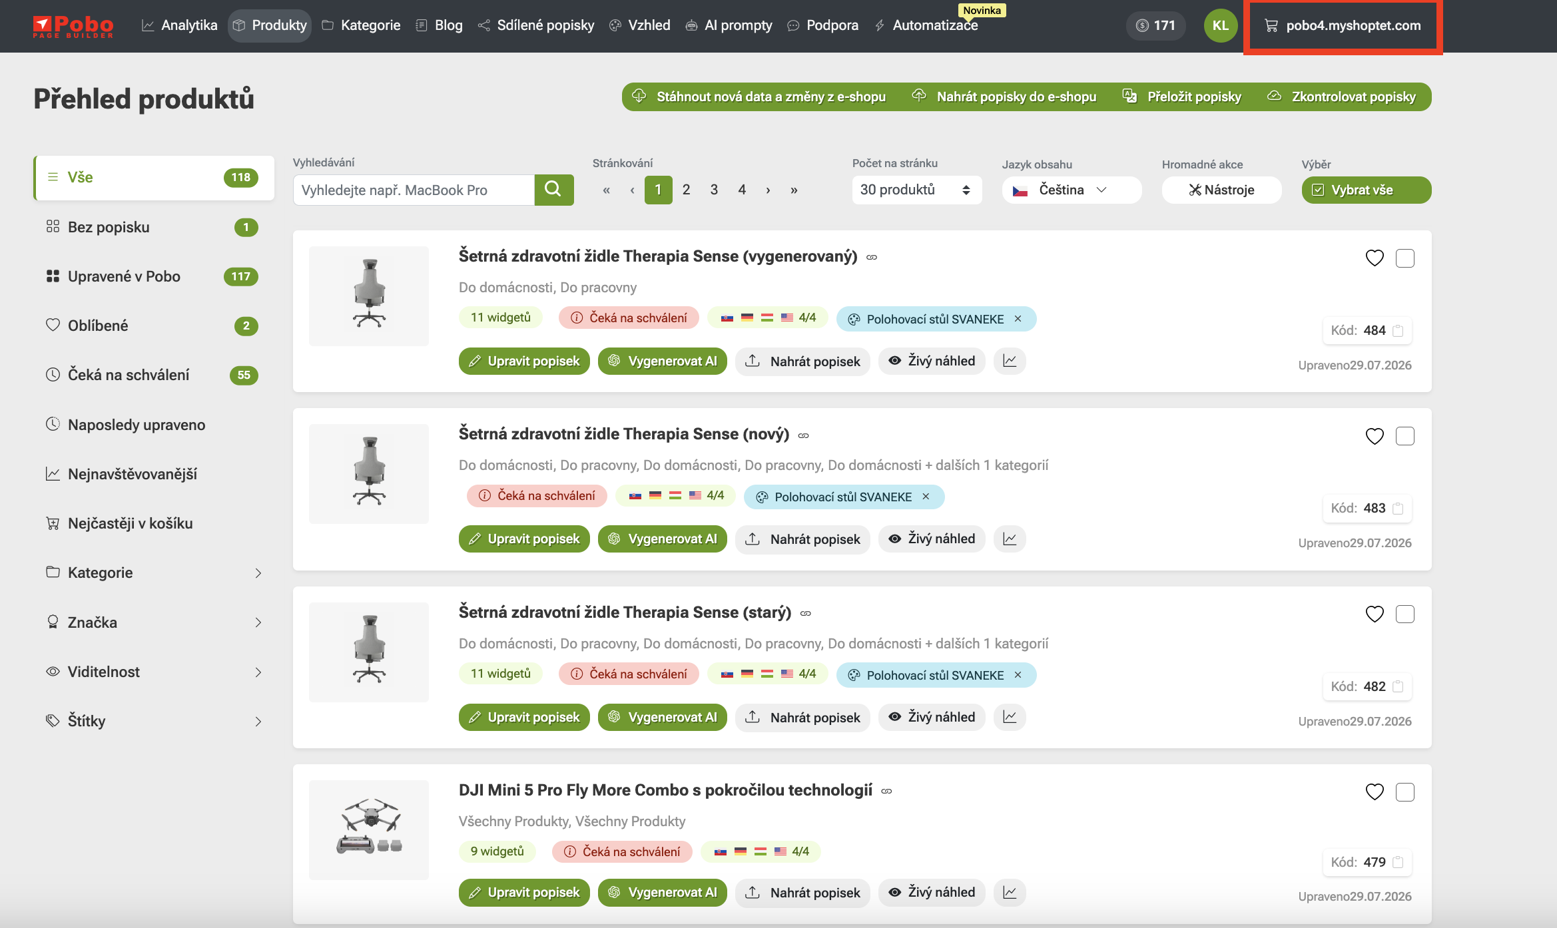Favorite the Therapia Sense (starý) heart icon

(x=1375, y=614)
